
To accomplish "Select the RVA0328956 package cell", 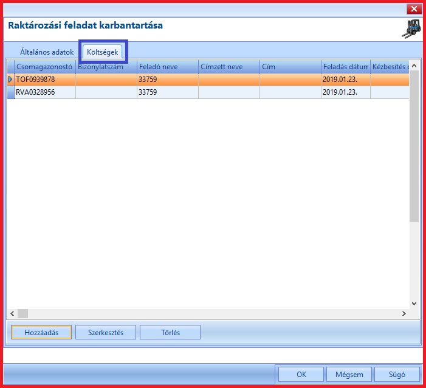I will click(x=45, y=92).
